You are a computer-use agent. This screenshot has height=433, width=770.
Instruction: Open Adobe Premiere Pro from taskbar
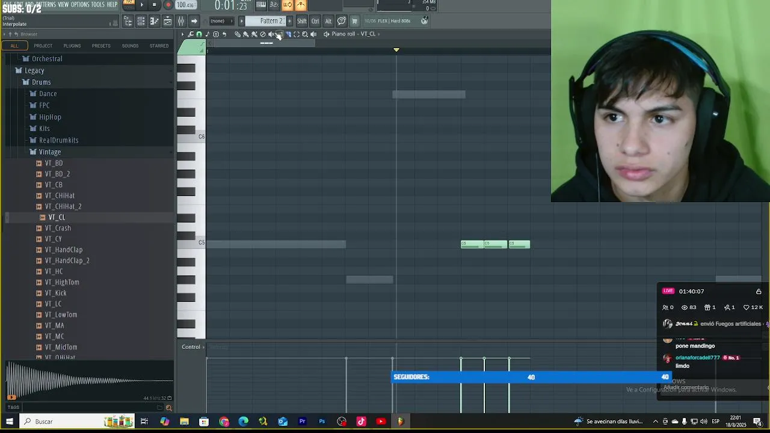click(x=302, y=422)
